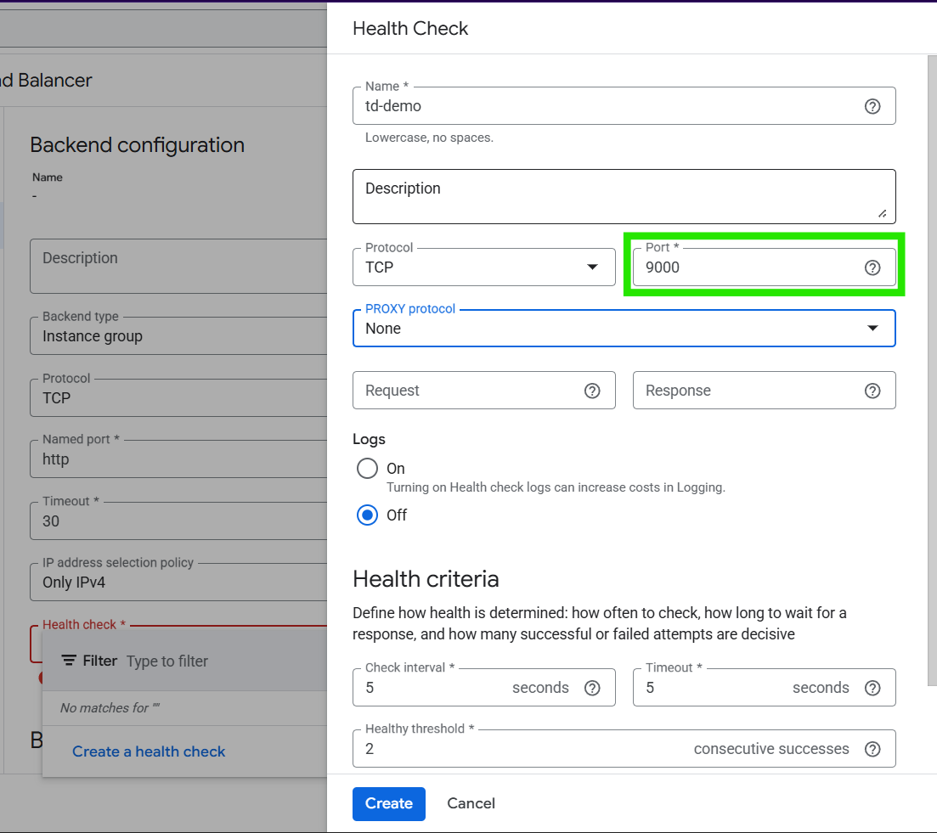The image size is (937, 833).
Task: Click into the Port 9000 field
Action: [x=748, y=267]
